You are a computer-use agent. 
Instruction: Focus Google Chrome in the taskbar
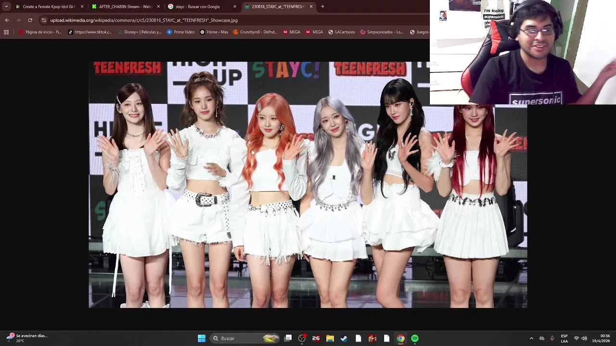point(400,338)
